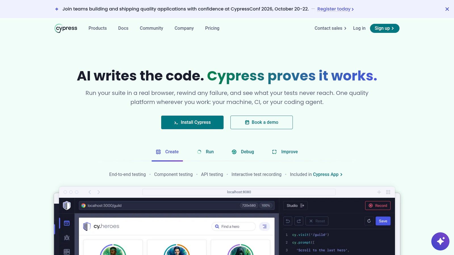Click the Component testing text

click(173, 175)
